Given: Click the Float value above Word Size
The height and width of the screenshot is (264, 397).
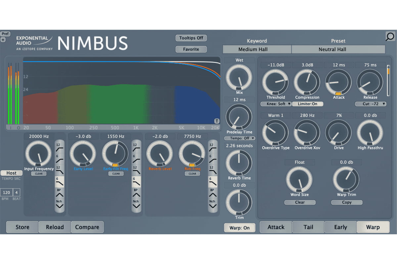Looking at the screenshot, I should pyautogui.click(x=300, y=162).
